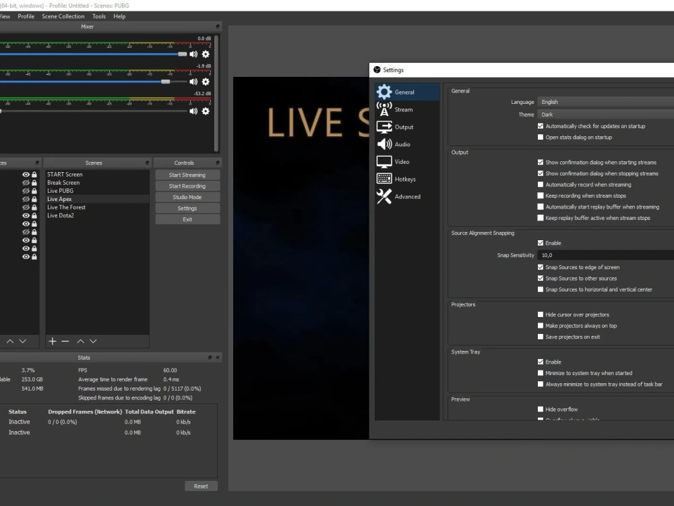Open the Language dropdown set to English
This screenshot has height=506, width=674.
[606, 102]
